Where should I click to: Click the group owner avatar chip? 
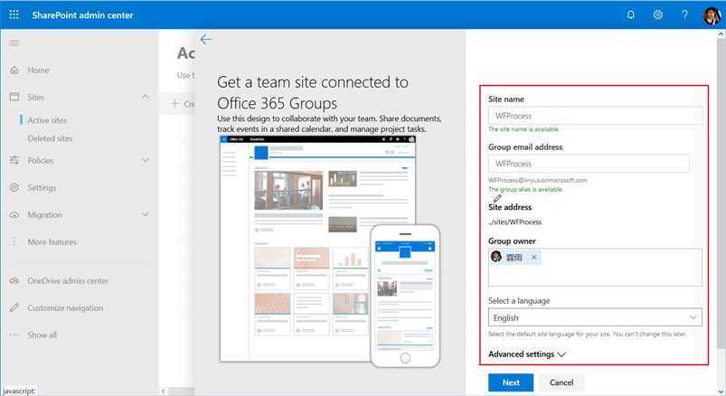(x=514, y=257)
